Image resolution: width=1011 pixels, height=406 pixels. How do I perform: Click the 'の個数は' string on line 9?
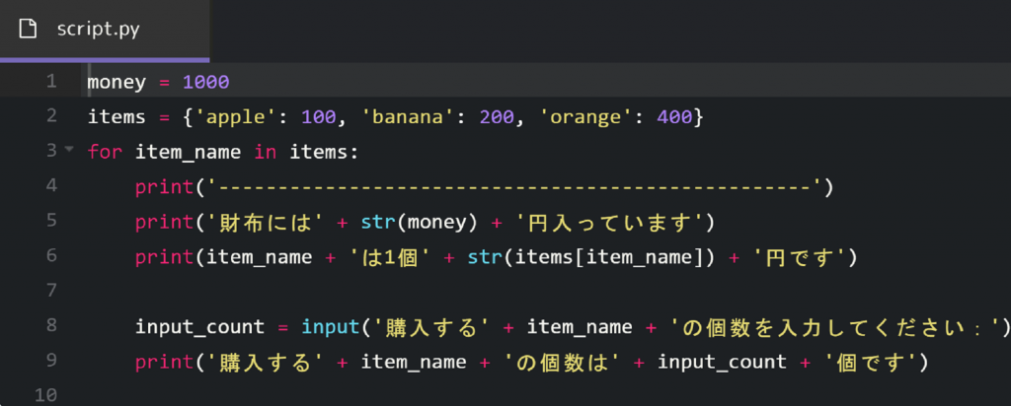[562, 362]
